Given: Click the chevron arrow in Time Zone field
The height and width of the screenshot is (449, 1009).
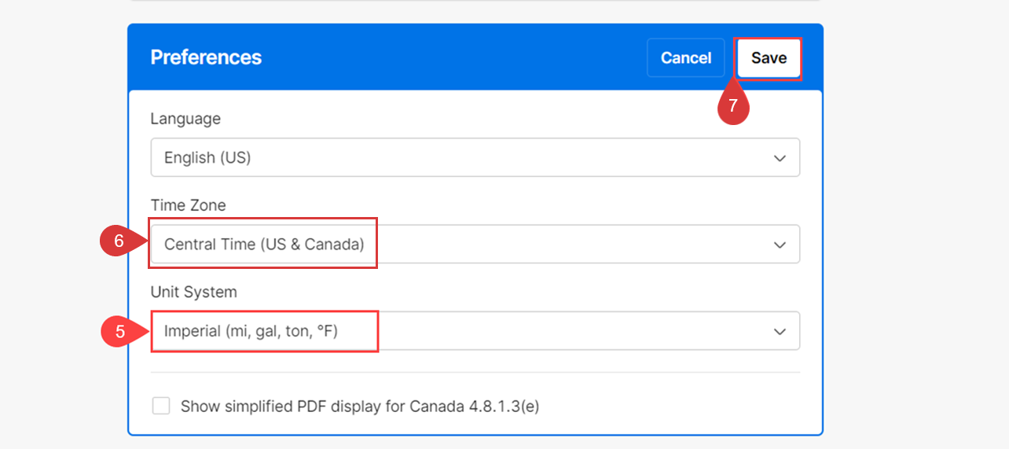Looking at the screenshot, I should click(780, 245).
